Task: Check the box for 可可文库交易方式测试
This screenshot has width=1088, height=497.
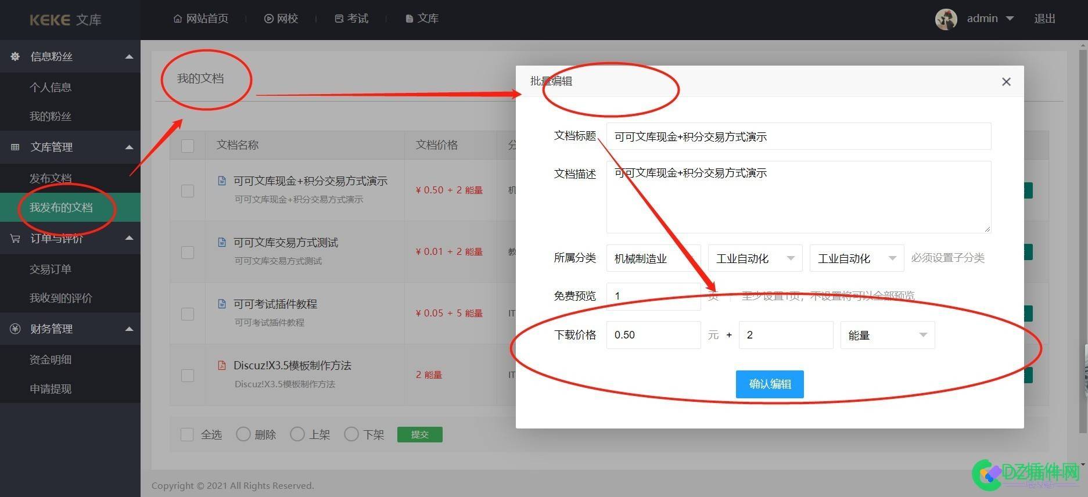Action: click(x=188, y=253)
